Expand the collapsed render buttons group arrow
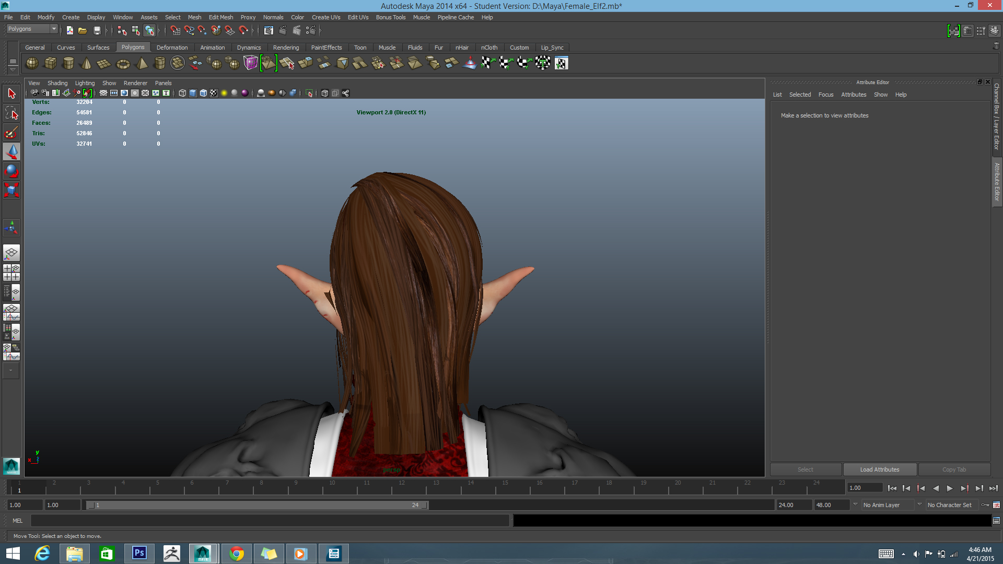 pos(320,30)
